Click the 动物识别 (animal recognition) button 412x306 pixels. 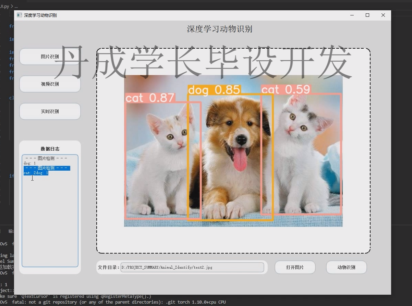346,267
